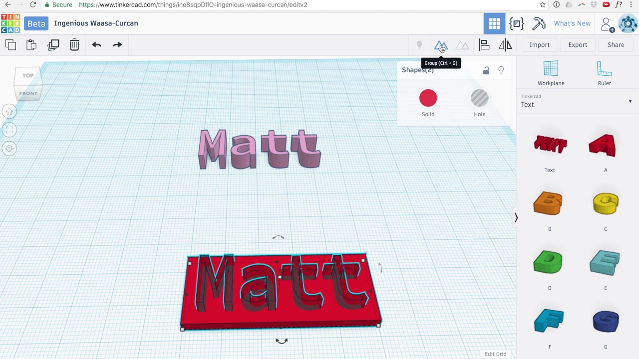The image size is (639, 359).
Task: Copy the selected shapes
Action: 10,45
